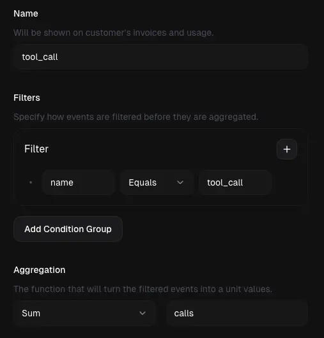The height and width of the screenshot is (338, 324).
Task: Click the filtered events into unit values description
Action: 143,289
